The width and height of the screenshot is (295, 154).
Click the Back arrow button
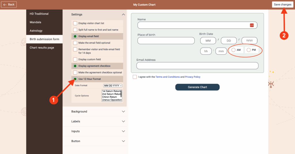9,5
